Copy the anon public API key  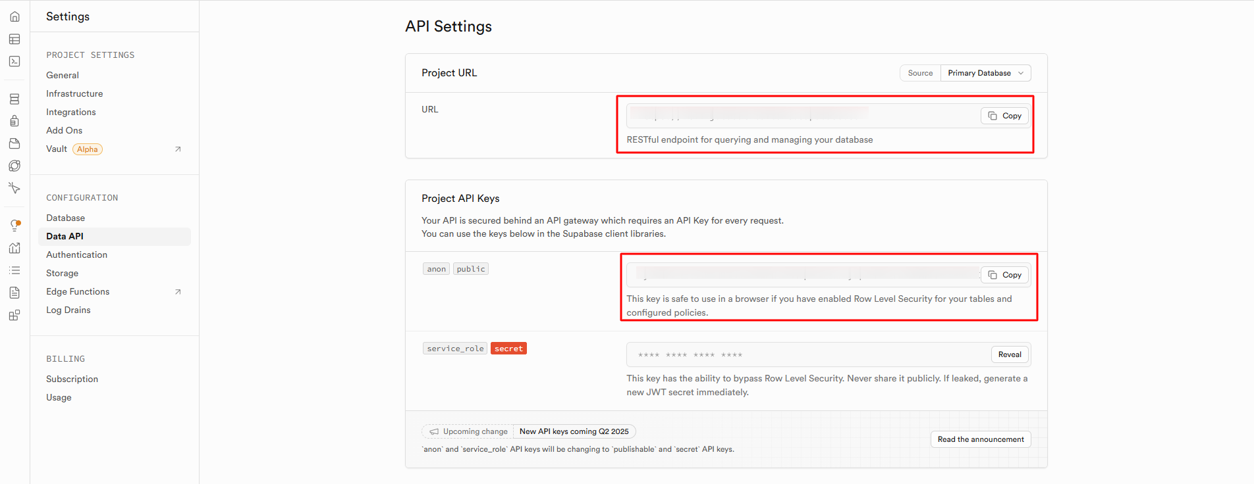[x=1004, y=275]
